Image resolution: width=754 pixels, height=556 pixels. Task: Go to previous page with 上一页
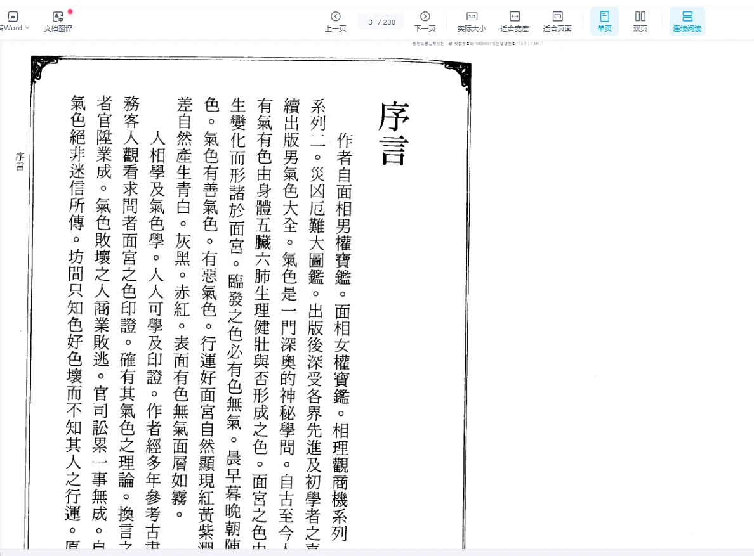336,22
